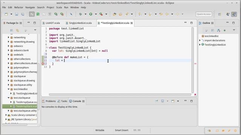Open the Run configurations dropdown arrow
Image resolution: width=241 pixels, height=135 pixels.
pos(96,14)
